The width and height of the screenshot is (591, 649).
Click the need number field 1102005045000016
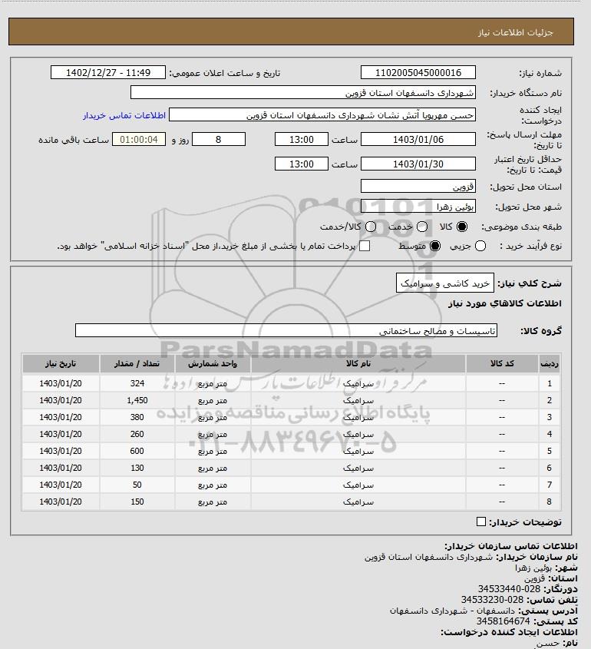(x=418, y=72)
